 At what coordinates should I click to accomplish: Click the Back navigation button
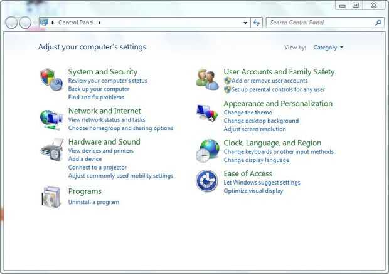(x=11, y=23)
